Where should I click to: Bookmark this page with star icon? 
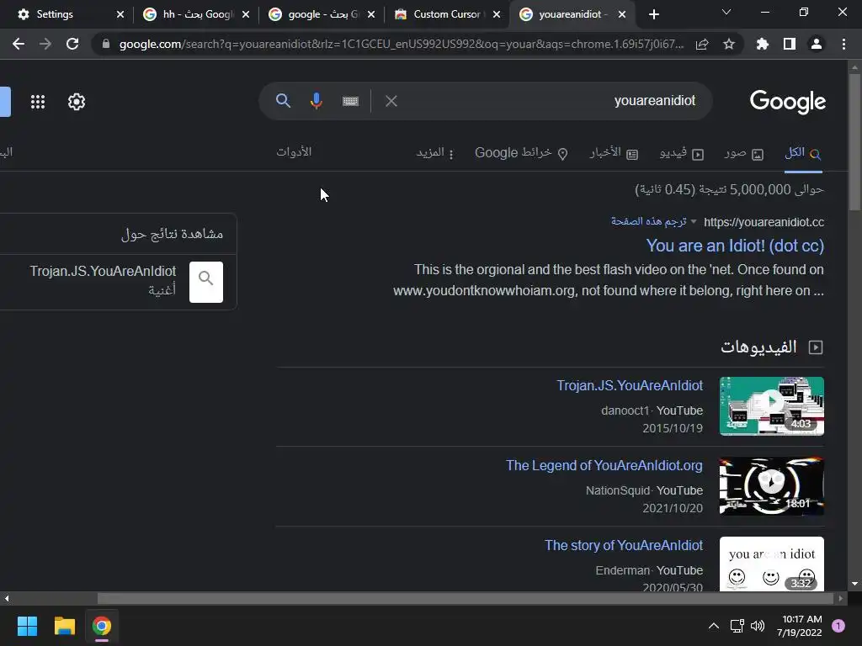pos(729,44)
